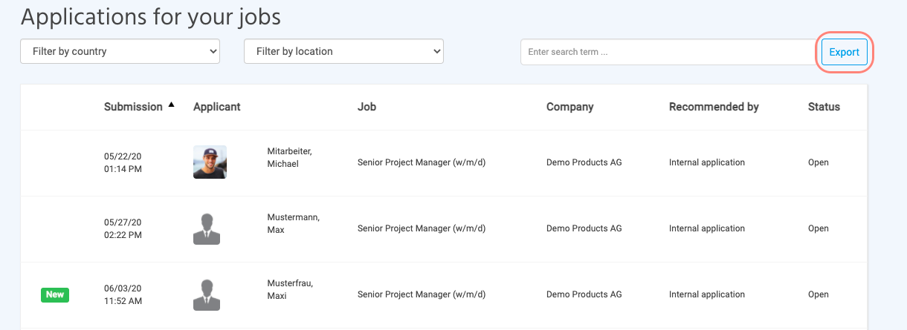Sort by the Submission column header
This screenshot has width=907, height=330.
click(133, 107)
